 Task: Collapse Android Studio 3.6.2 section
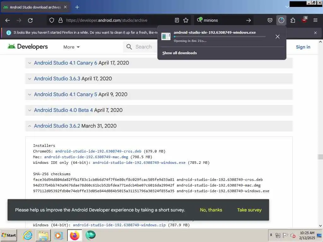[29, 126]
